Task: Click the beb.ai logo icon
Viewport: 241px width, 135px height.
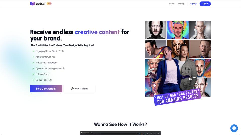Action: click(x=32, y=4)
